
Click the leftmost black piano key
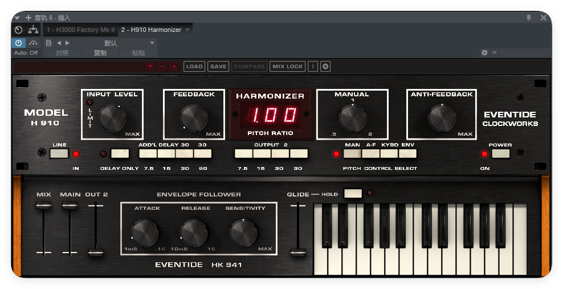[x=327, y=226]
